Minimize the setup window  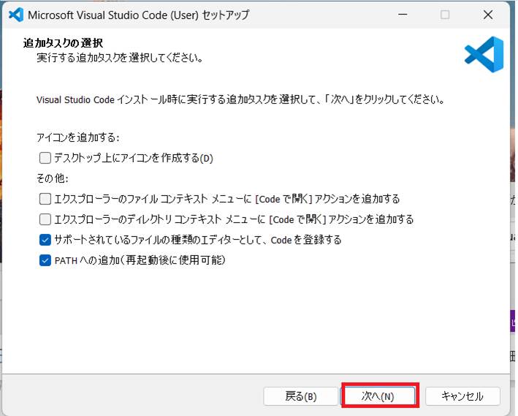tap(402, 15)
